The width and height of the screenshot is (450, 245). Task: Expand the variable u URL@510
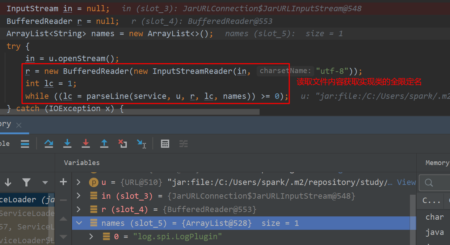click(79, 182)
